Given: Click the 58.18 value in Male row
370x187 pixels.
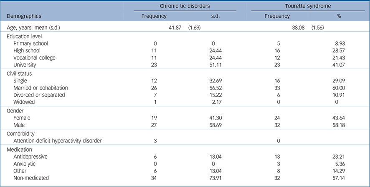Looking at the screenshot, I should tap(338, 125).
